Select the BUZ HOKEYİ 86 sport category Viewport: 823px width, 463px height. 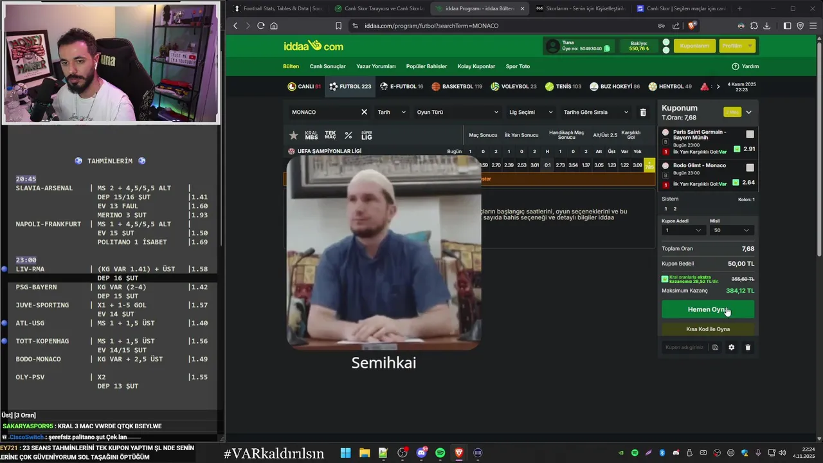[x=614, y=86]
